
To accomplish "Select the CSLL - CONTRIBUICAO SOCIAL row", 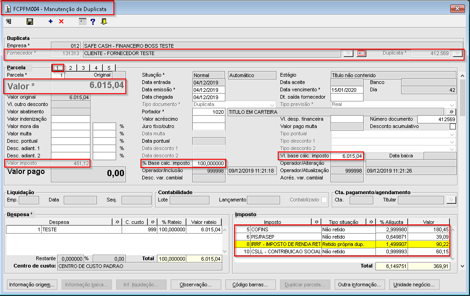I will (342, 251).
